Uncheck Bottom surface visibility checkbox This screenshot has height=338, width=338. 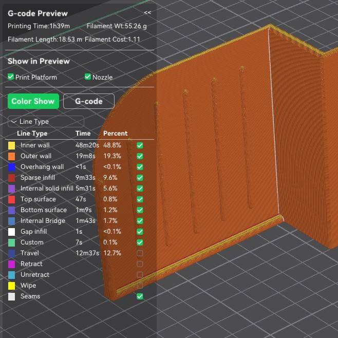[x=140, y=210]
